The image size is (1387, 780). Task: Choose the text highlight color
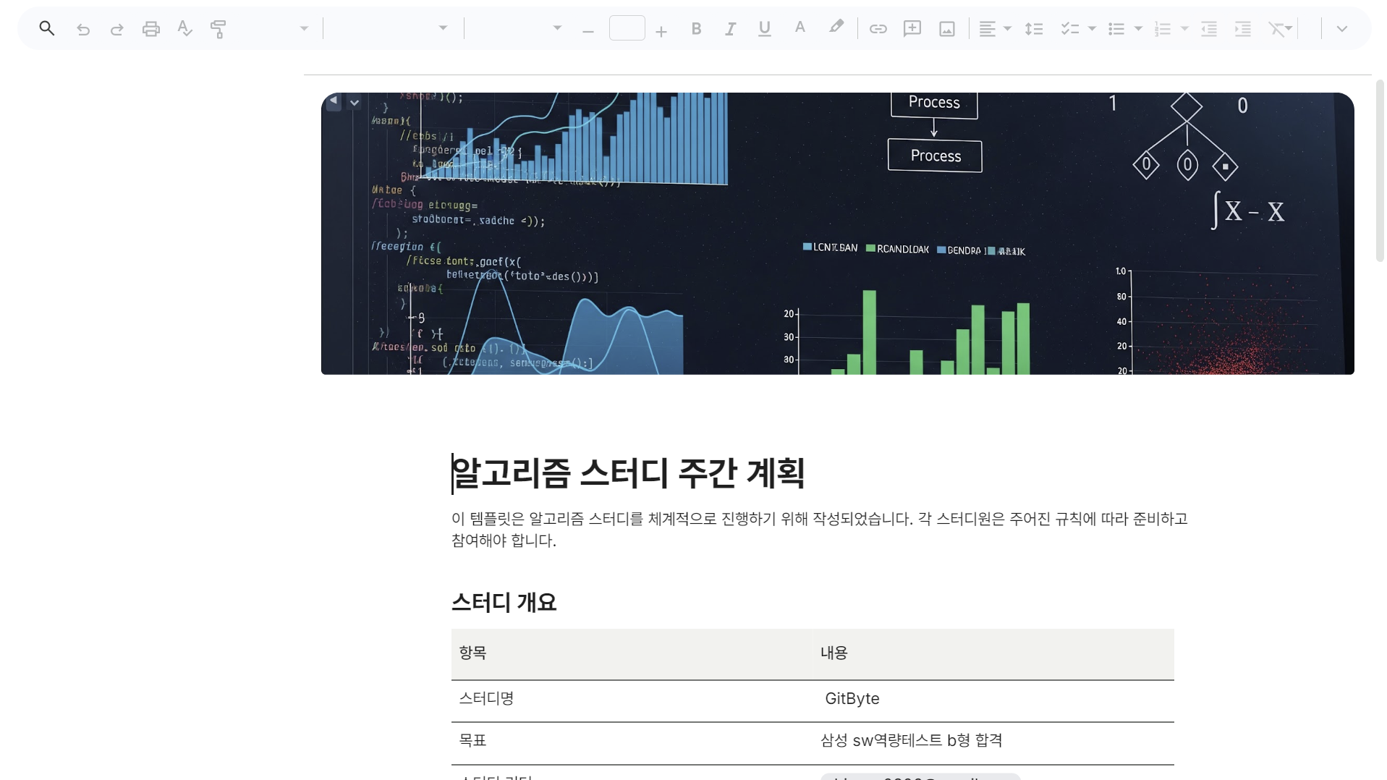[836, 27]
